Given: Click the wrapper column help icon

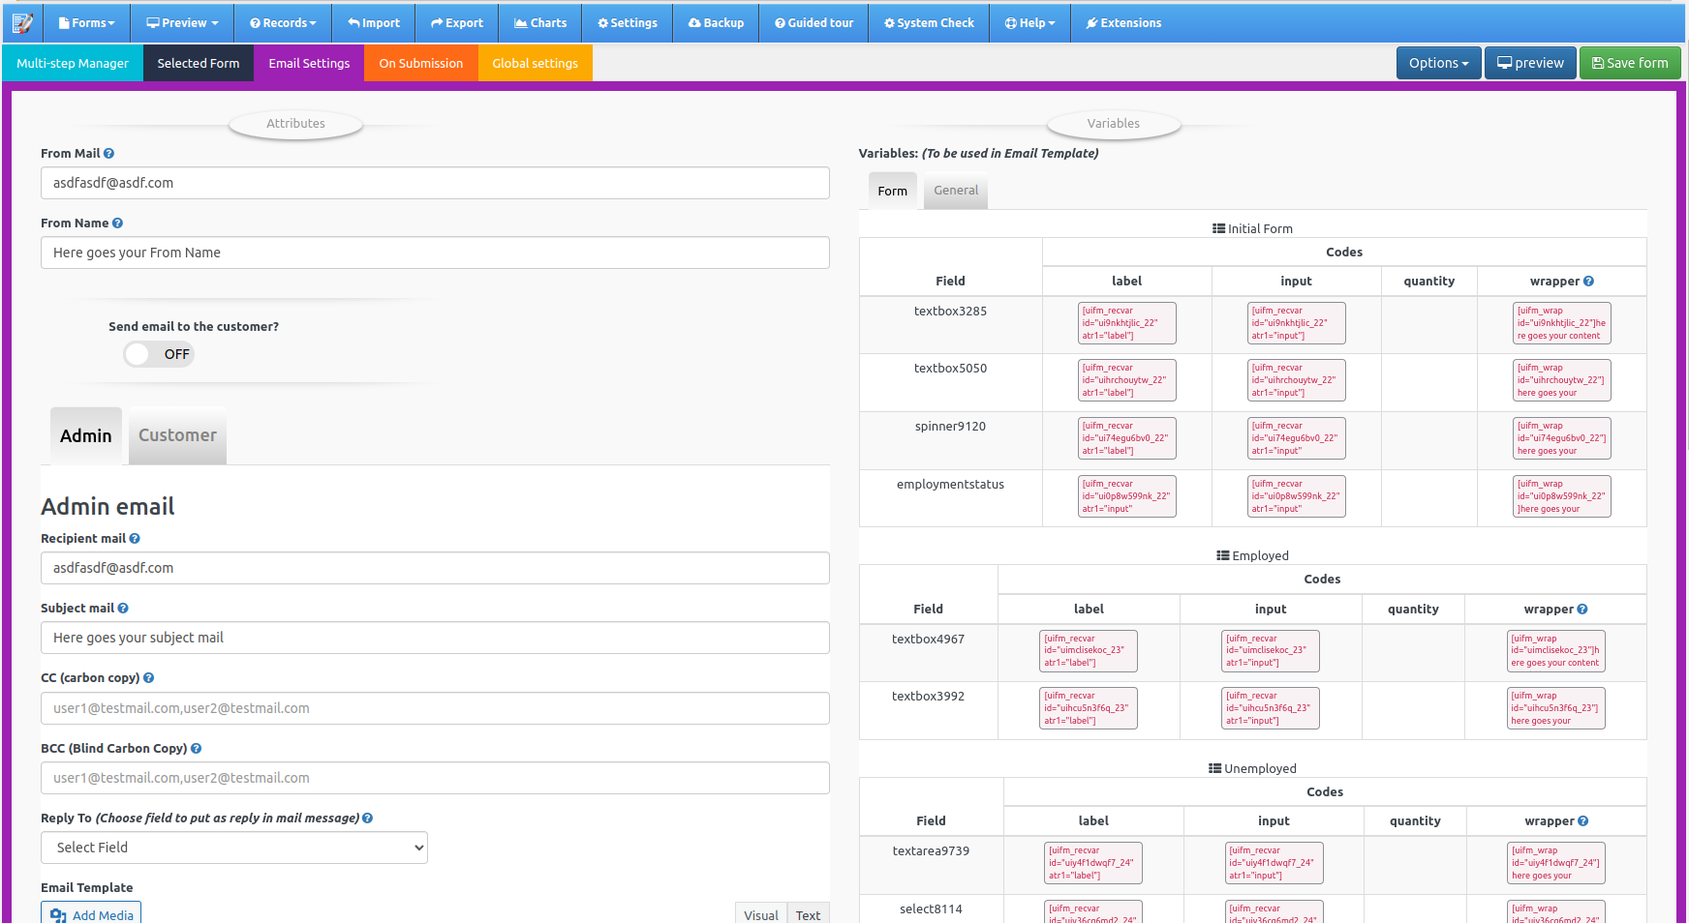Looking at the screenshot, I should [x=1589, y=281].
